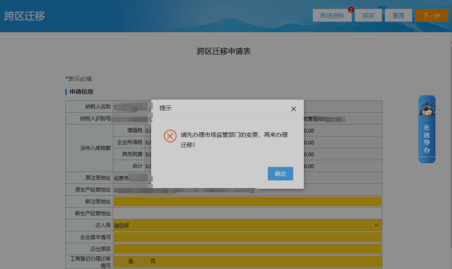This screenshot has width=452, height=269.
Task: Click the 0.00 value in the 合计 row
Action: (309, 166)
